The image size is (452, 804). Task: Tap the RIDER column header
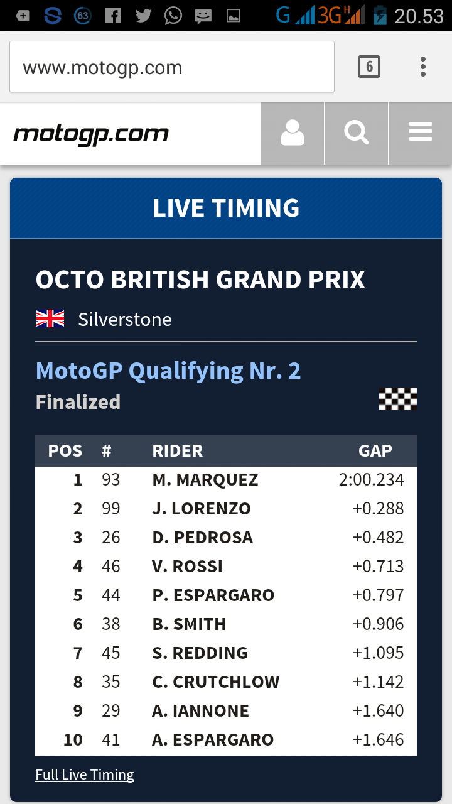coord(178,451)
